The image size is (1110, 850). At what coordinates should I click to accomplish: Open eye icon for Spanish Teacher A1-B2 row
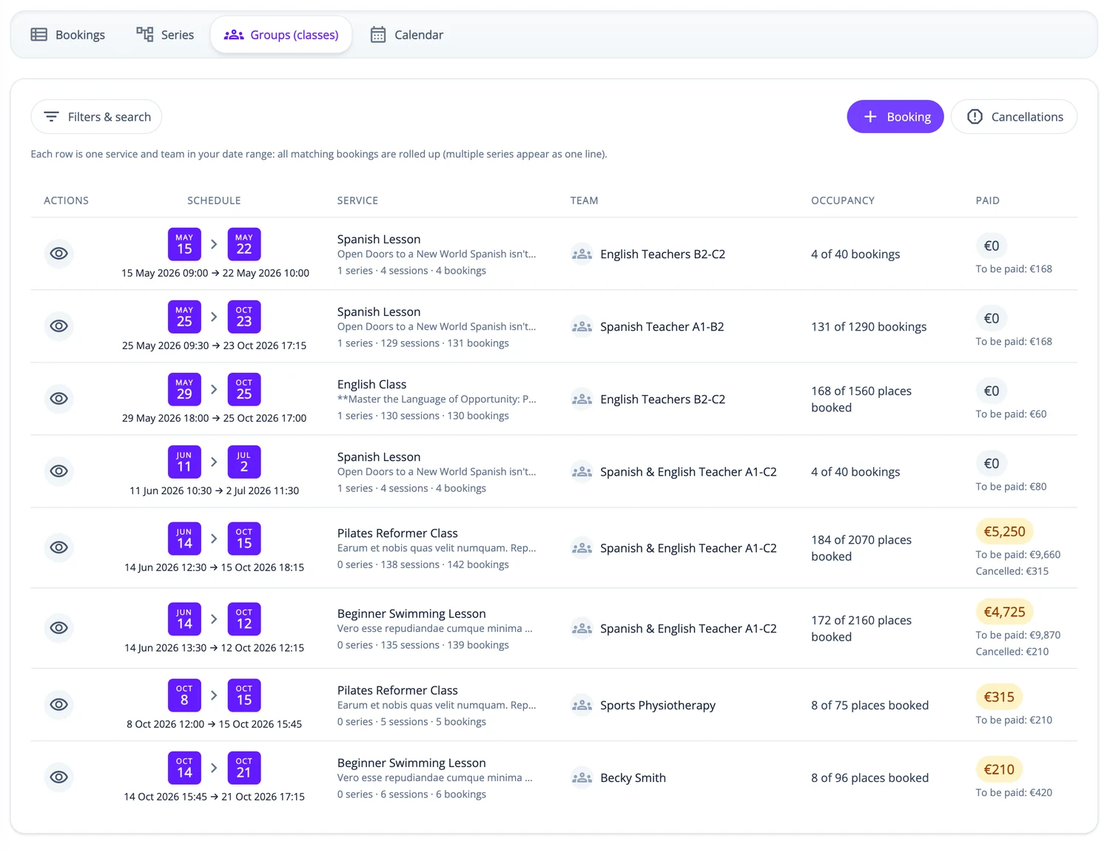tap(59, 326)
